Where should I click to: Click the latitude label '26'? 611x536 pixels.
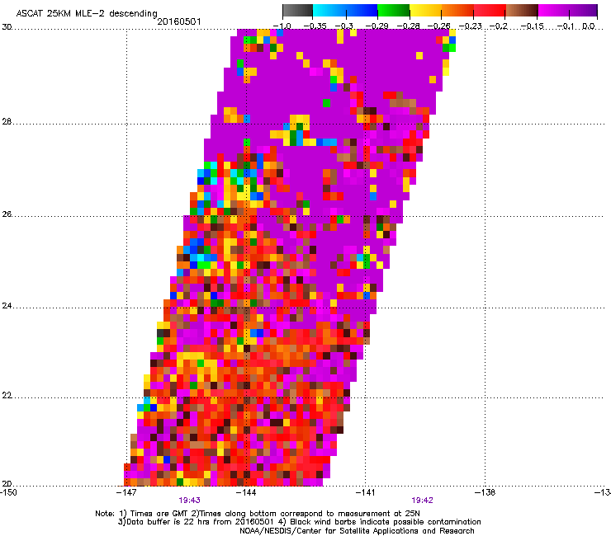coord(7,214)
